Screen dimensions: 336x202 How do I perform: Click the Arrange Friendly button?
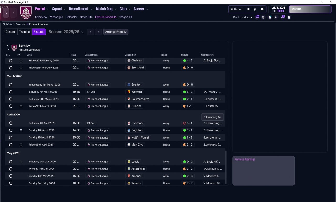coord(116,32)
